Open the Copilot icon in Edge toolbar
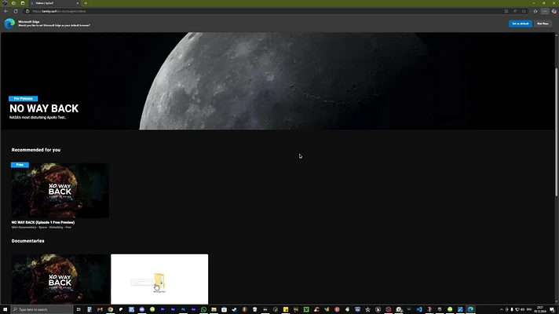 [x=554, y=12]
